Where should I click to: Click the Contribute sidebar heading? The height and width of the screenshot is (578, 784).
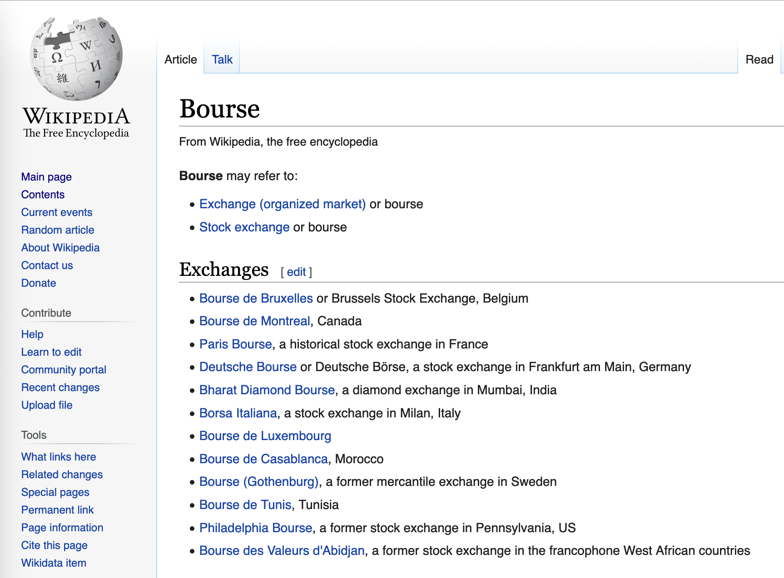(46, 313)
